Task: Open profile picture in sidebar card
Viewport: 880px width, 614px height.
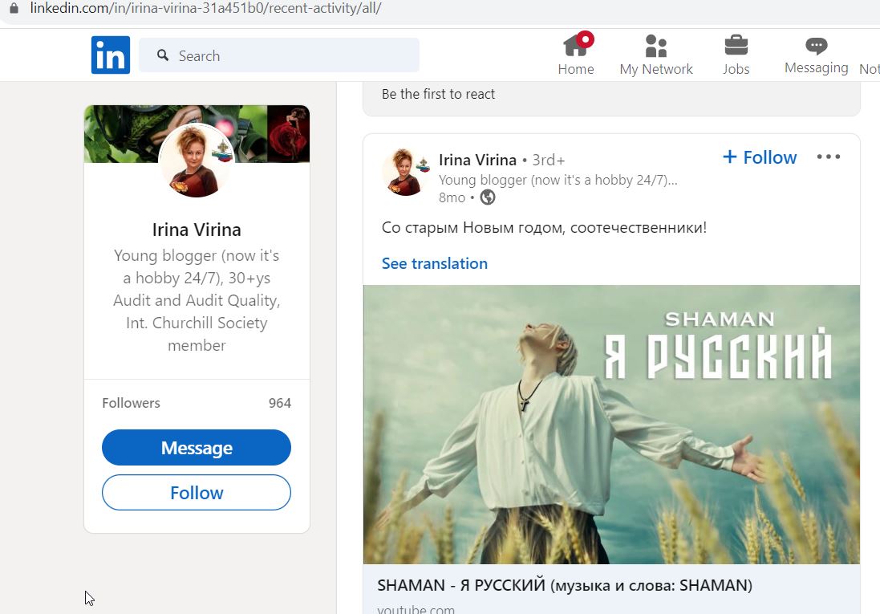Action: (196, 161)
